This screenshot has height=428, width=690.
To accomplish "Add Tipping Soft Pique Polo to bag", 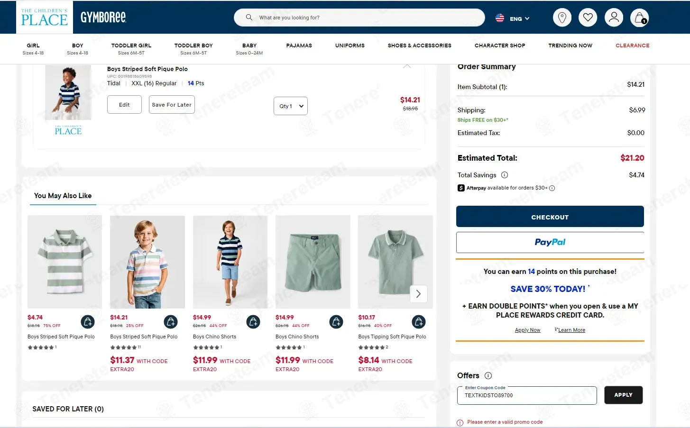I will click(419, 322).
